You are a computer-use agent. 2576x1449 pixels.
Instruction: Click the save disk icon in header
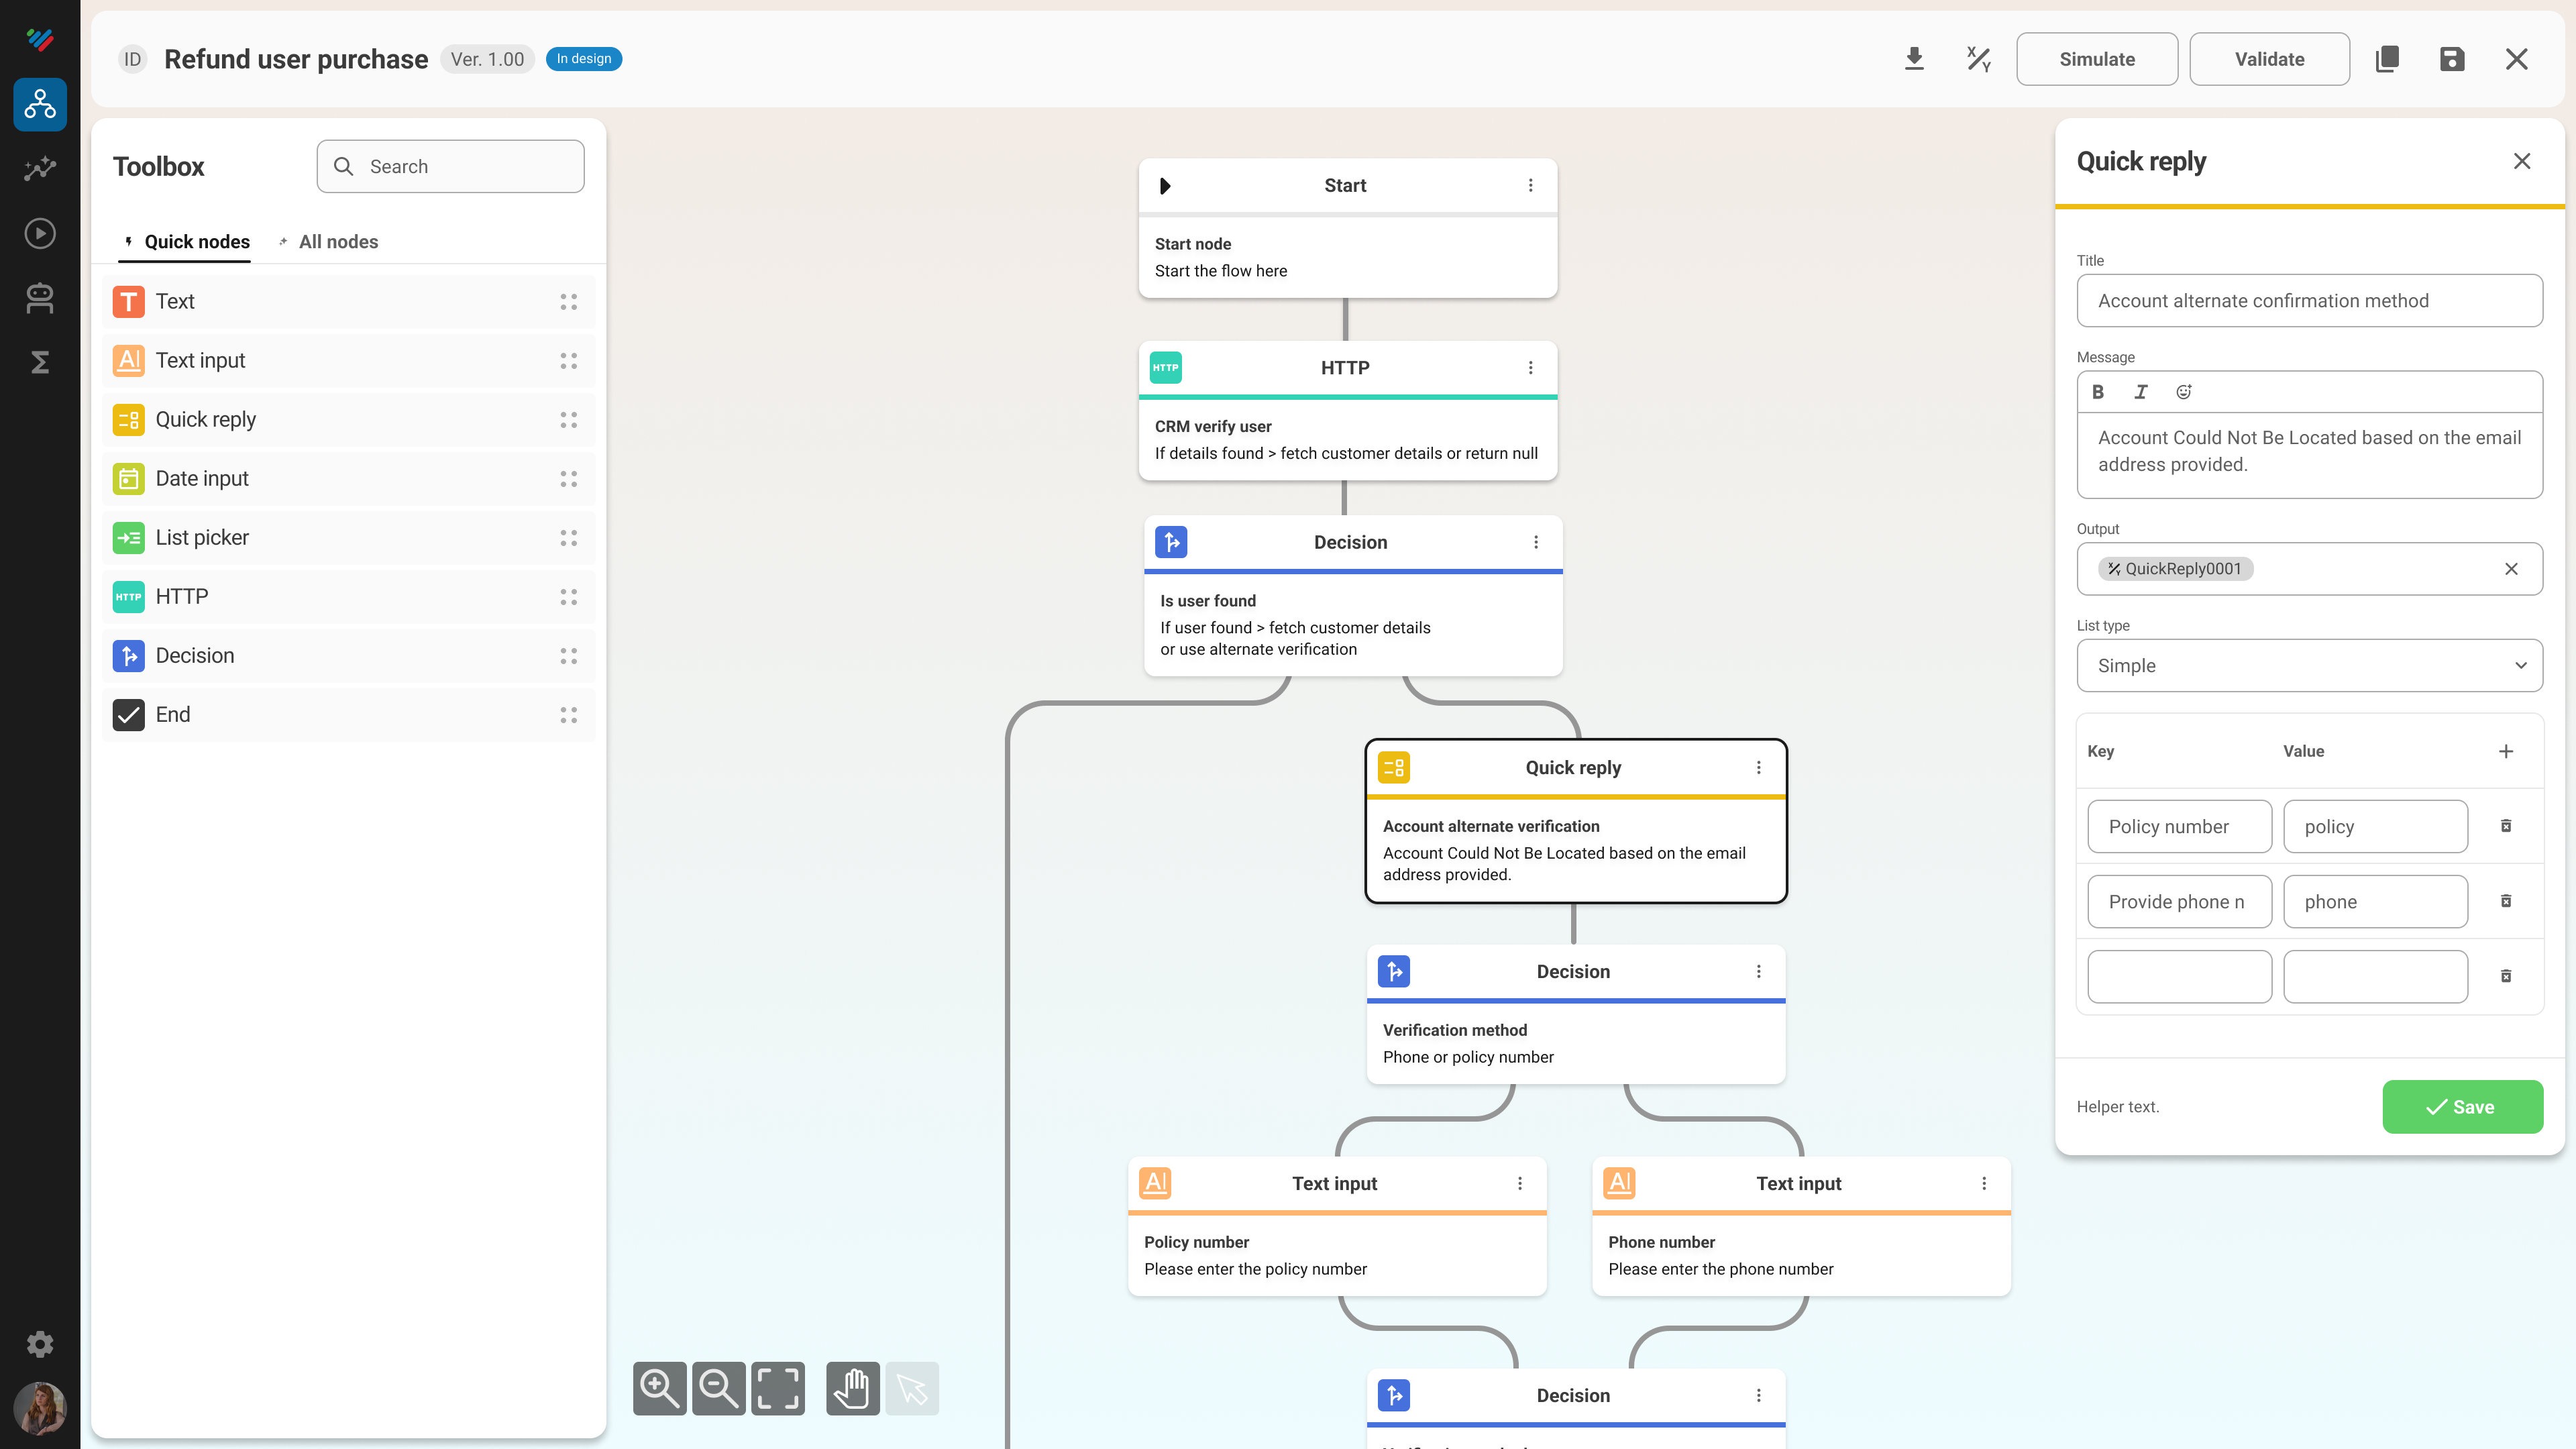point(2452,59)
